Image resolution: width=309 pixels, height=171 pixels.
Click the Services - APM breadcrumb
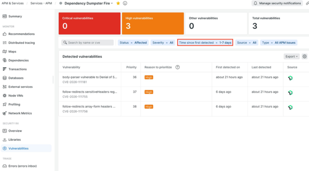tap(41, 3)
